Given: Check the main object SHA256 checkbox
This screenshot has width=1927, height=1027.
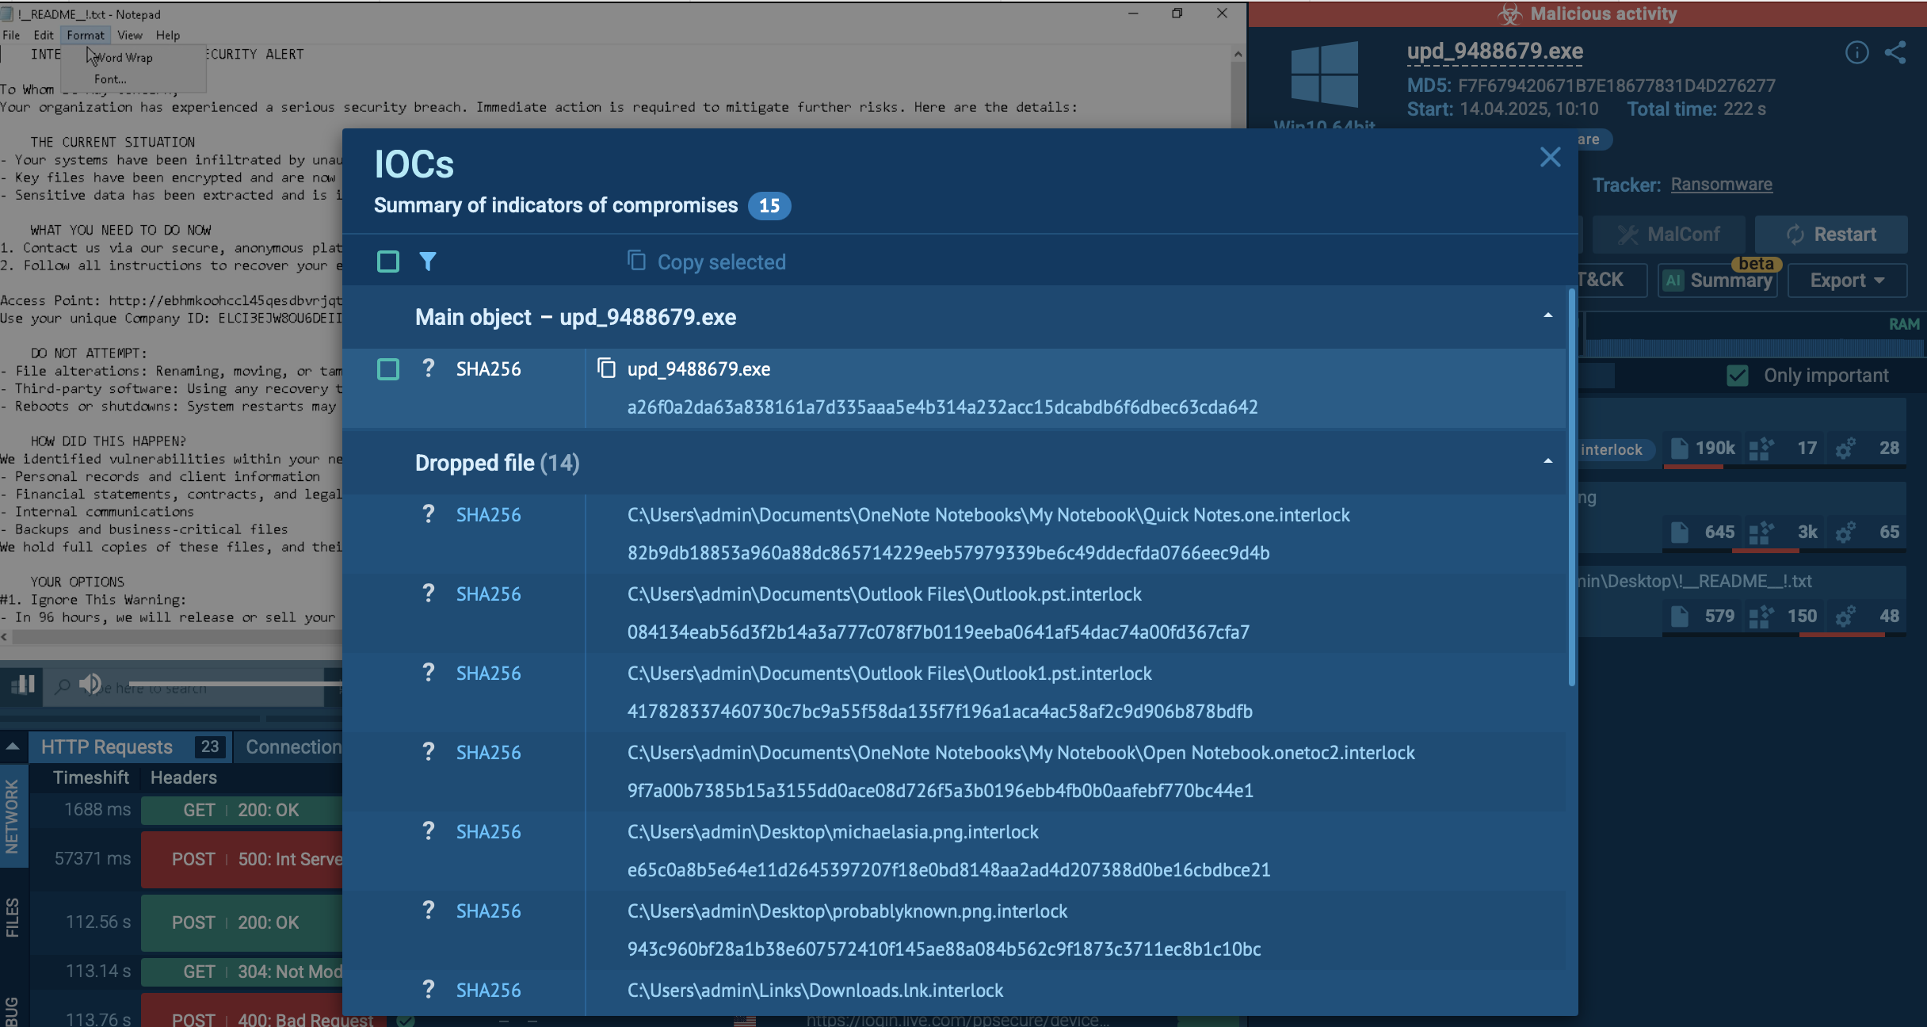Looking at the screenshot, I should point(388,369).
